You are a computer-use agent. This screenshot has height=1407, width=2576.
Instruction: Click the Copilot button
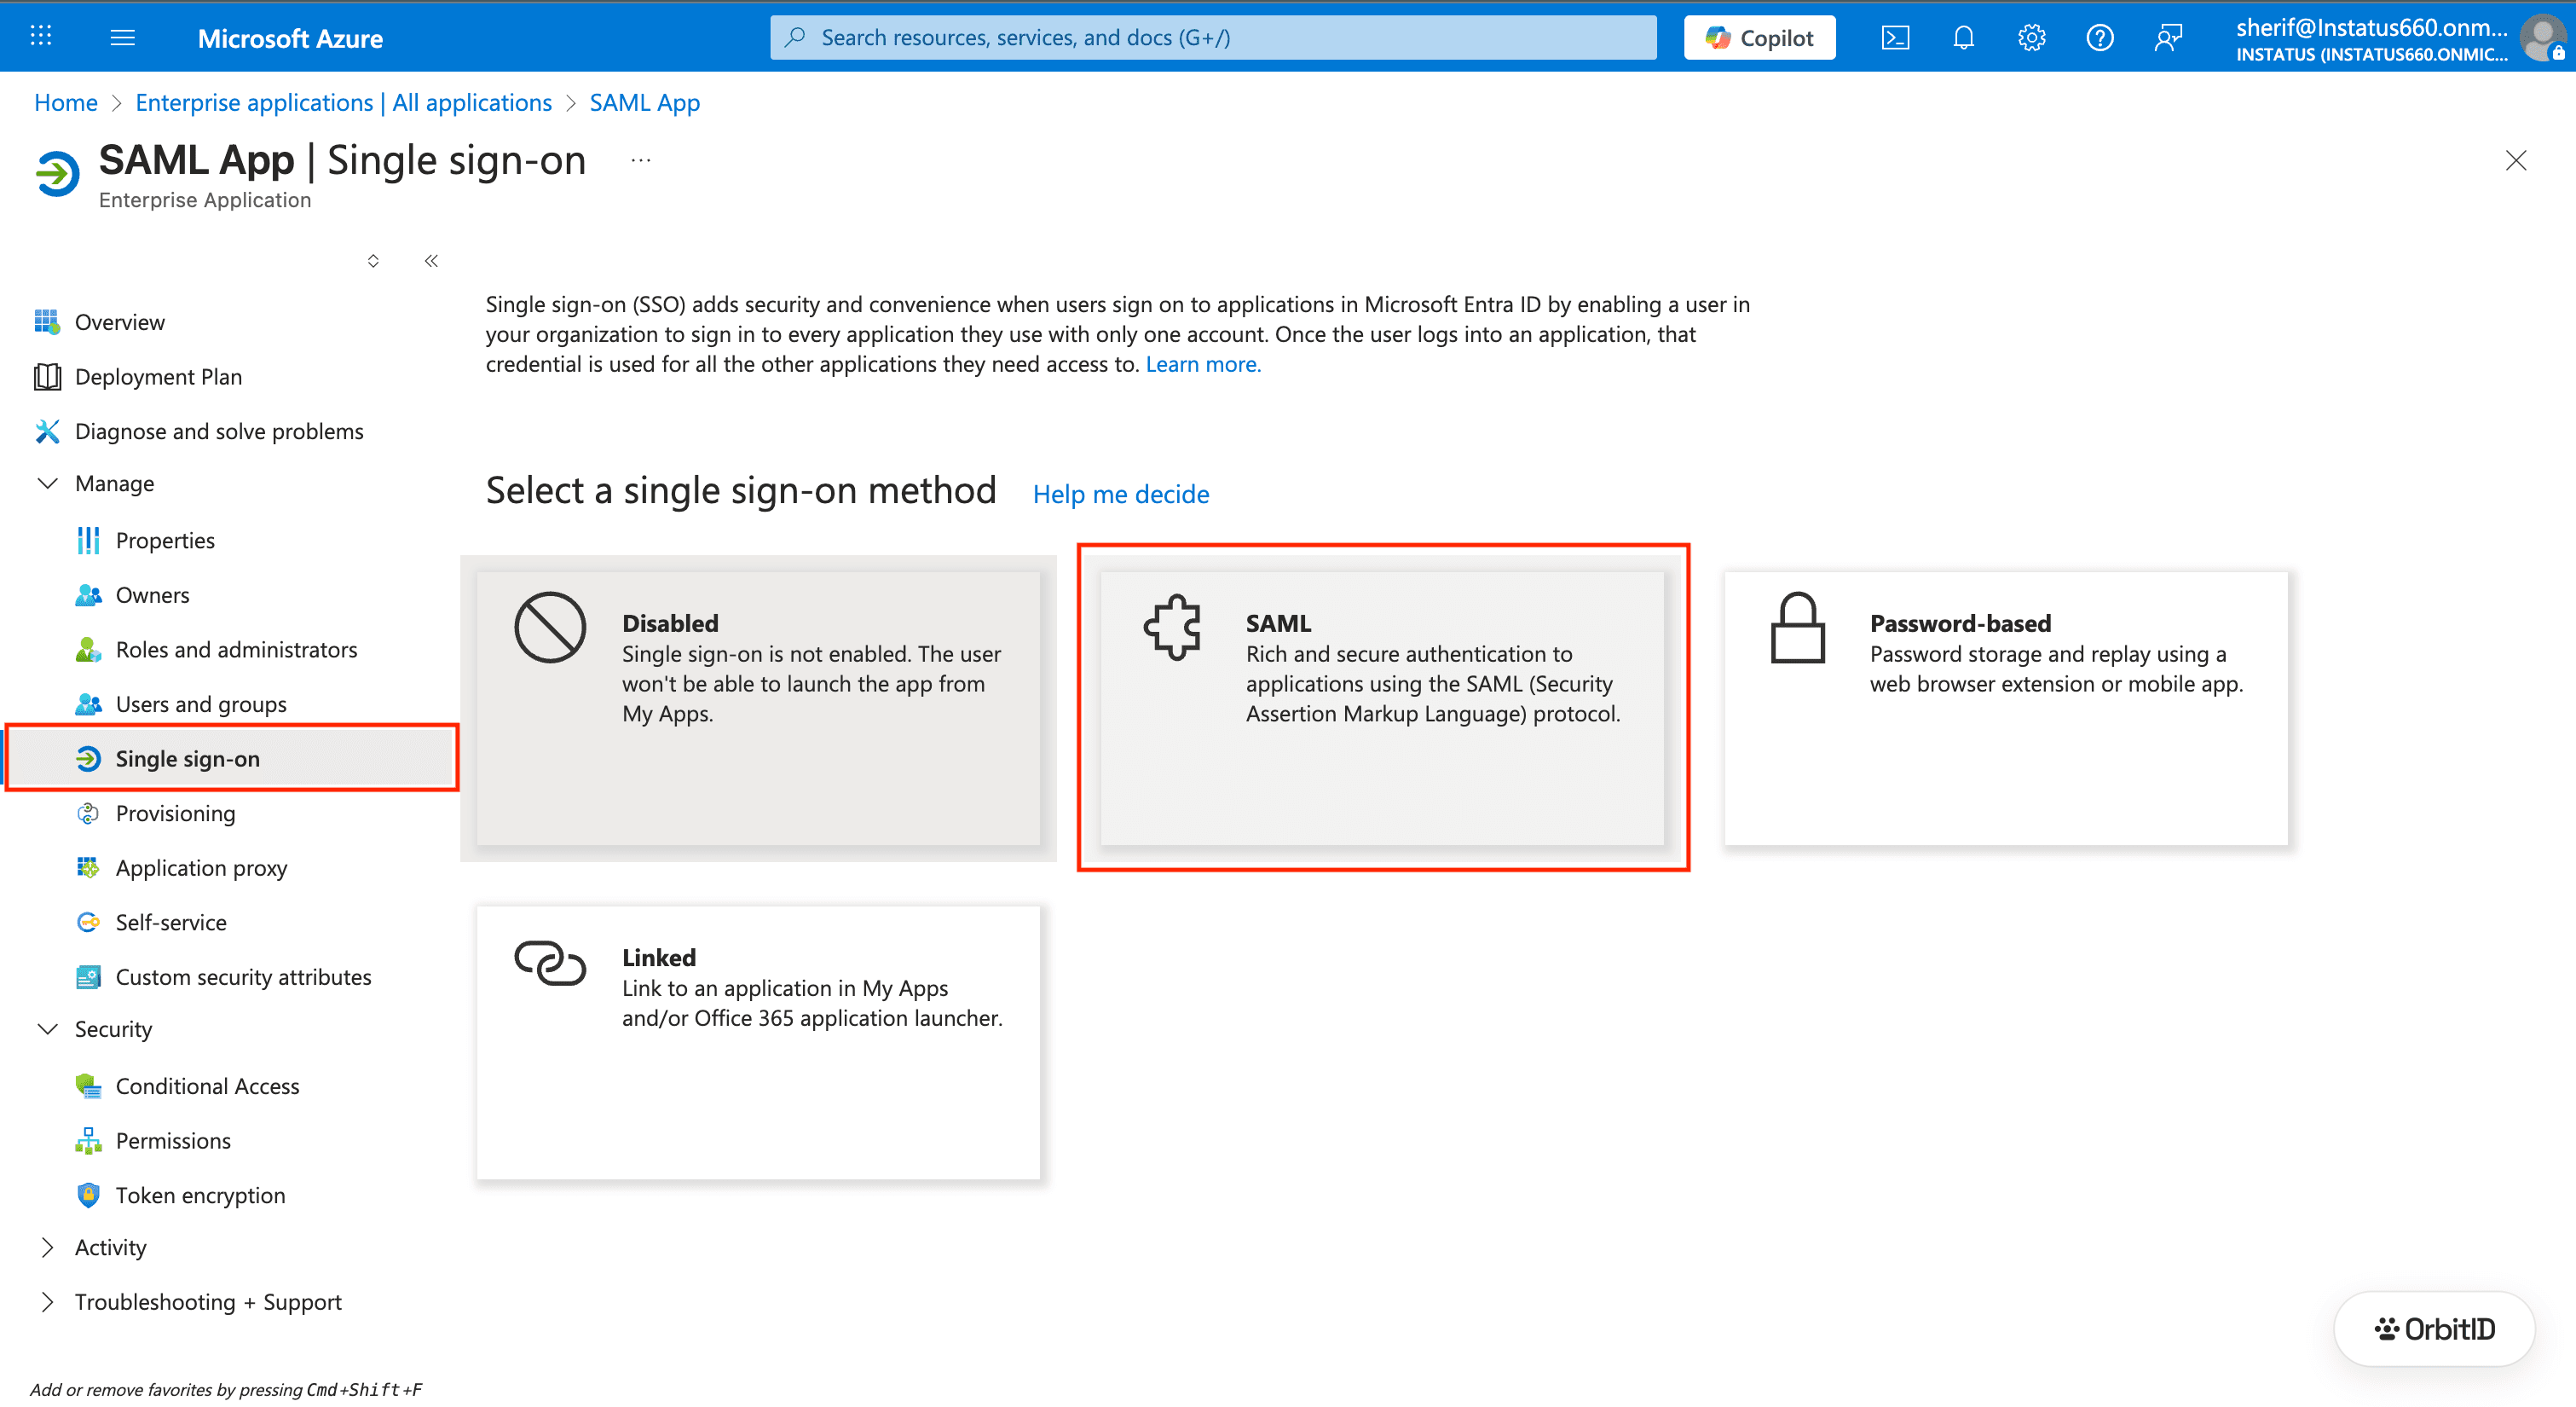pyautogui.click(x=1759, y=38)
